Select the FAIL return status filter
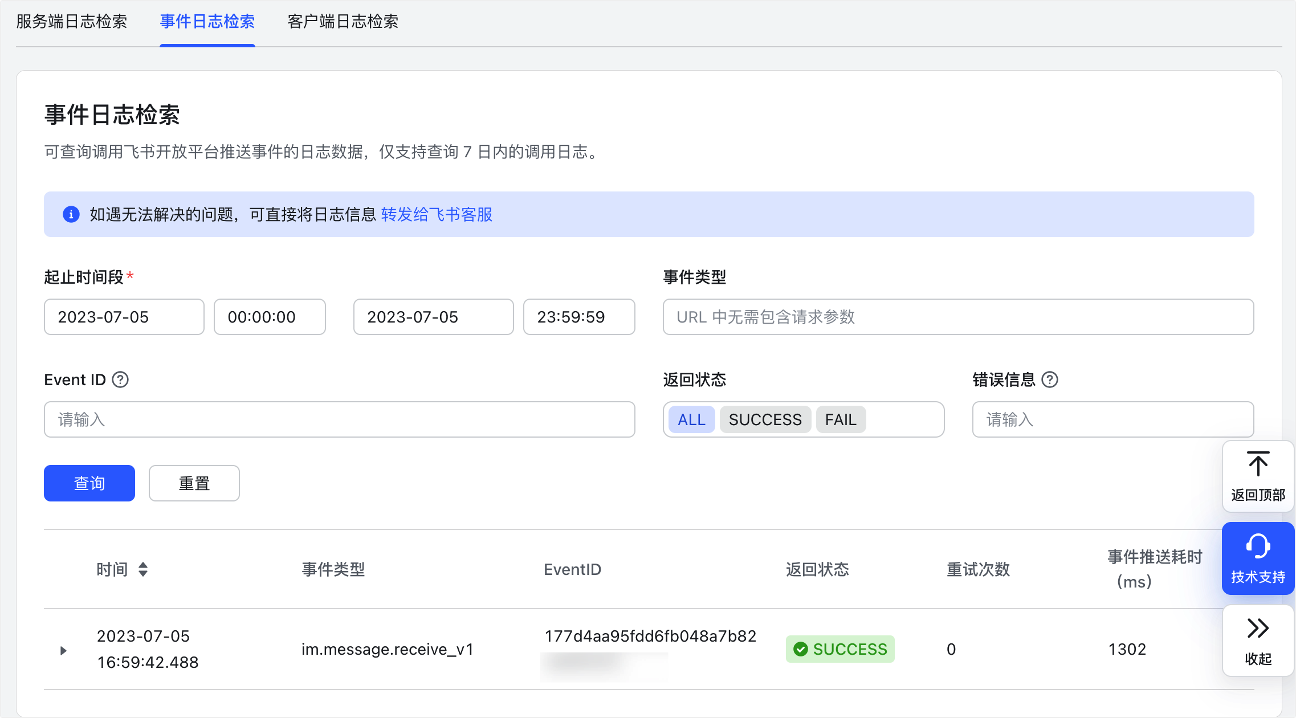This screenshot has width=1296, height=718. pyautogui.click(x=841, y=419)
